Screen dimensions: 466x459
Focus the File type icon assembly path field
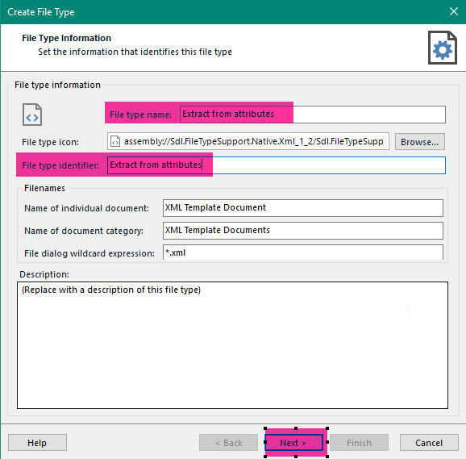point(248,141)
